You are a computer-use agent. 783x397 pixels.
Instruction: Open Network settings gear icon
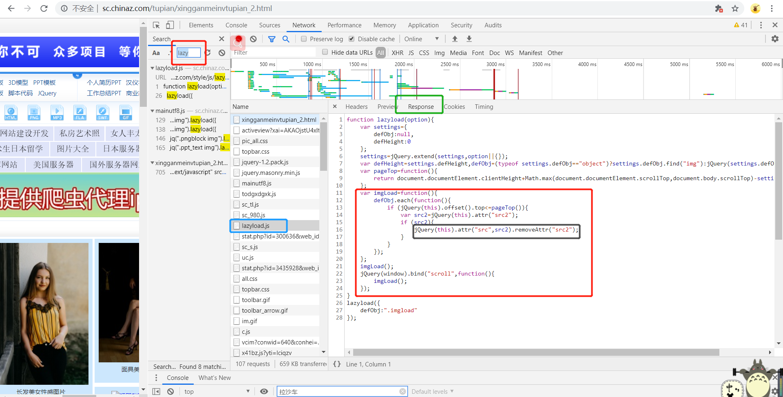click(775, 39)
